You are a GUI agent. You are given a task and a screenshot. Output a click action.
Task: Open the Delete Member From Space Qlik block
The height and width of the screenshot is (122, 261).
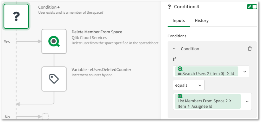[54, 41]
